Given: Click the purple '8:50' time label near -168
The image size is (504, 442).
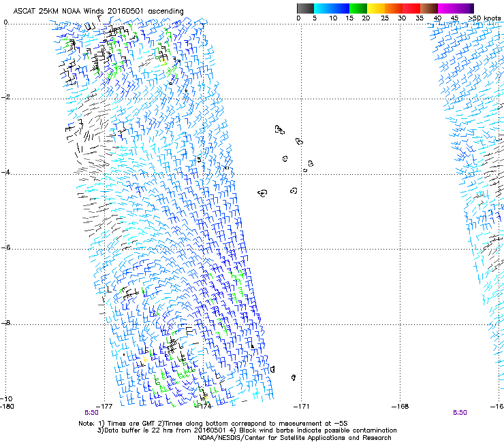Looking at the screenshot, I should click(x=460, y=413).
